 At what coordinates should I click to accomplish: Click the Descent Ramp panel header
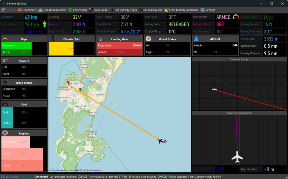[239, 59]
